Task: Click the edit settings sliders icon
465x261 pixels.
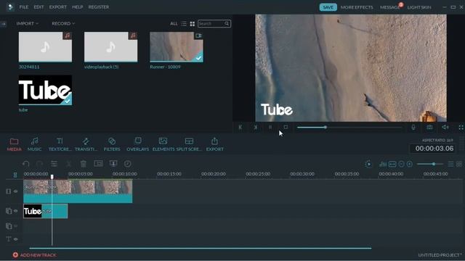Action: (54, 164)
